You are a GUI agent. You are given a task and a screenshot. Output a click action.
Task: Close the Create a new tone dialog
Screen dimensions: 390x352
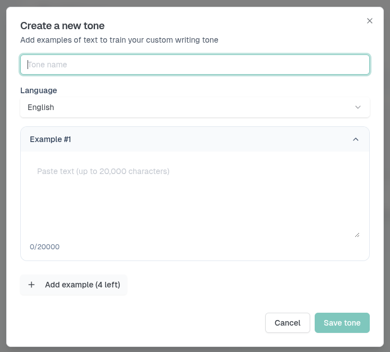click(369, 21)
